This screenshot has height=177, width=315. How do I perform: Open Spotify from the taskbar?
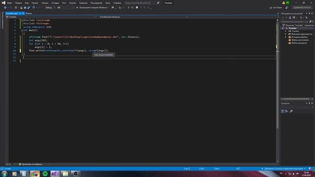coord(45,174)
